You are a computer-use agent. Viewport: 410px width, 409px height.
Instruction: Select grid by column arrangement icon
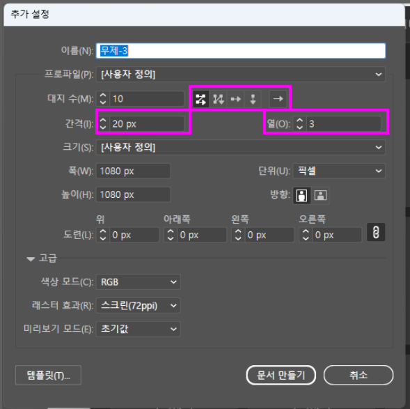[x=218, y=99]
